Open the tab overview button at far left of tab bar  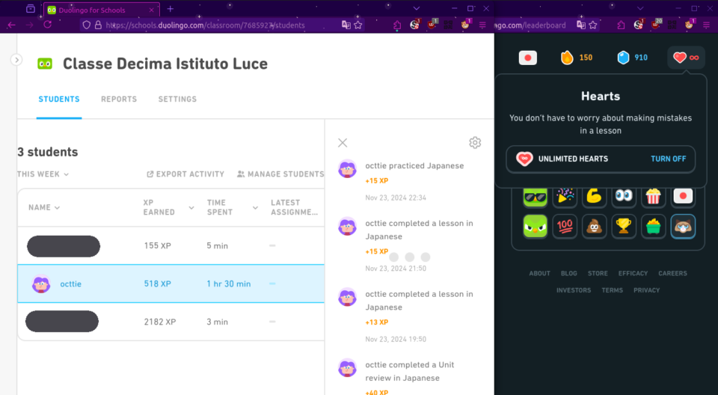(30, 9)
